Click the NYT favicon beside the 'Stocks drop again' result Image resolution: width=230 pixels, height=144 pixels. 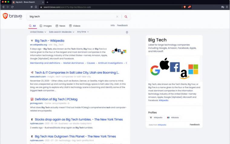point(32,119)
